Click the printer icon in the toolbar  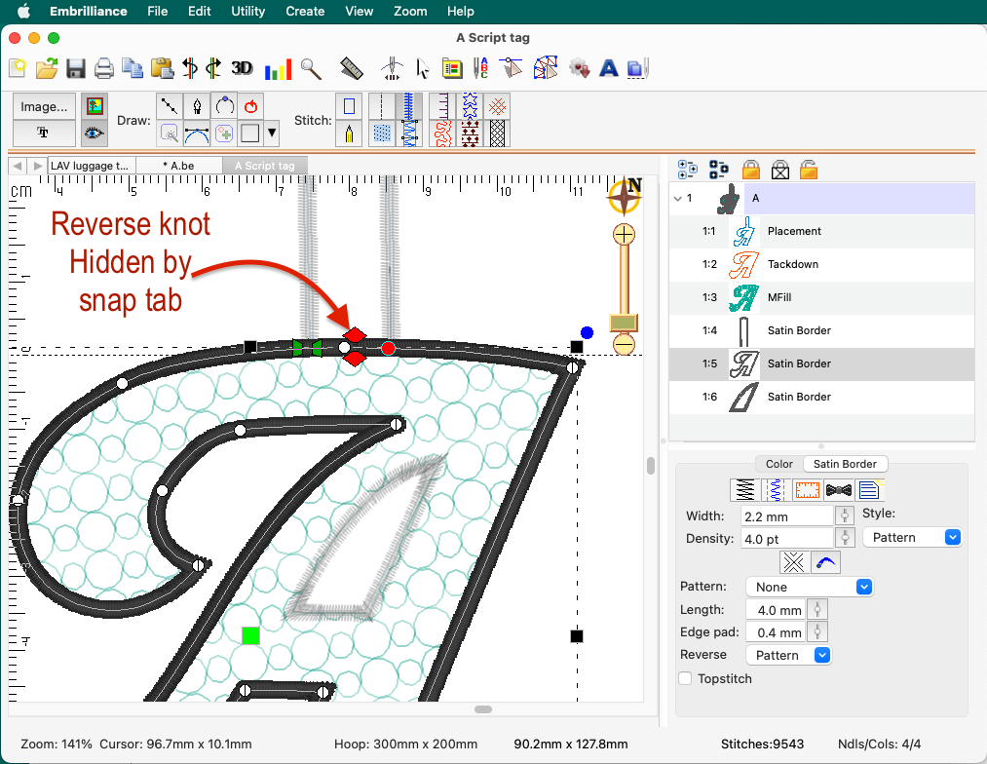pyautogui.click(x=104, y=68)
